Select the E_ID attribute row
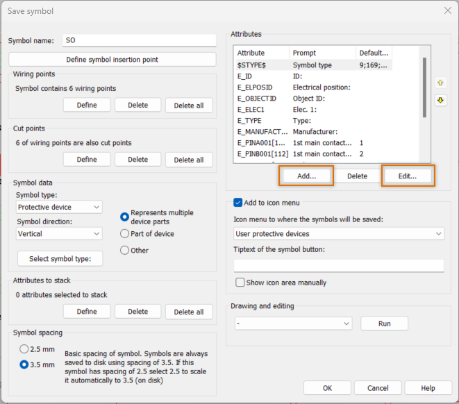This screenshot has width=459, height=404. (x=314, y=76)
